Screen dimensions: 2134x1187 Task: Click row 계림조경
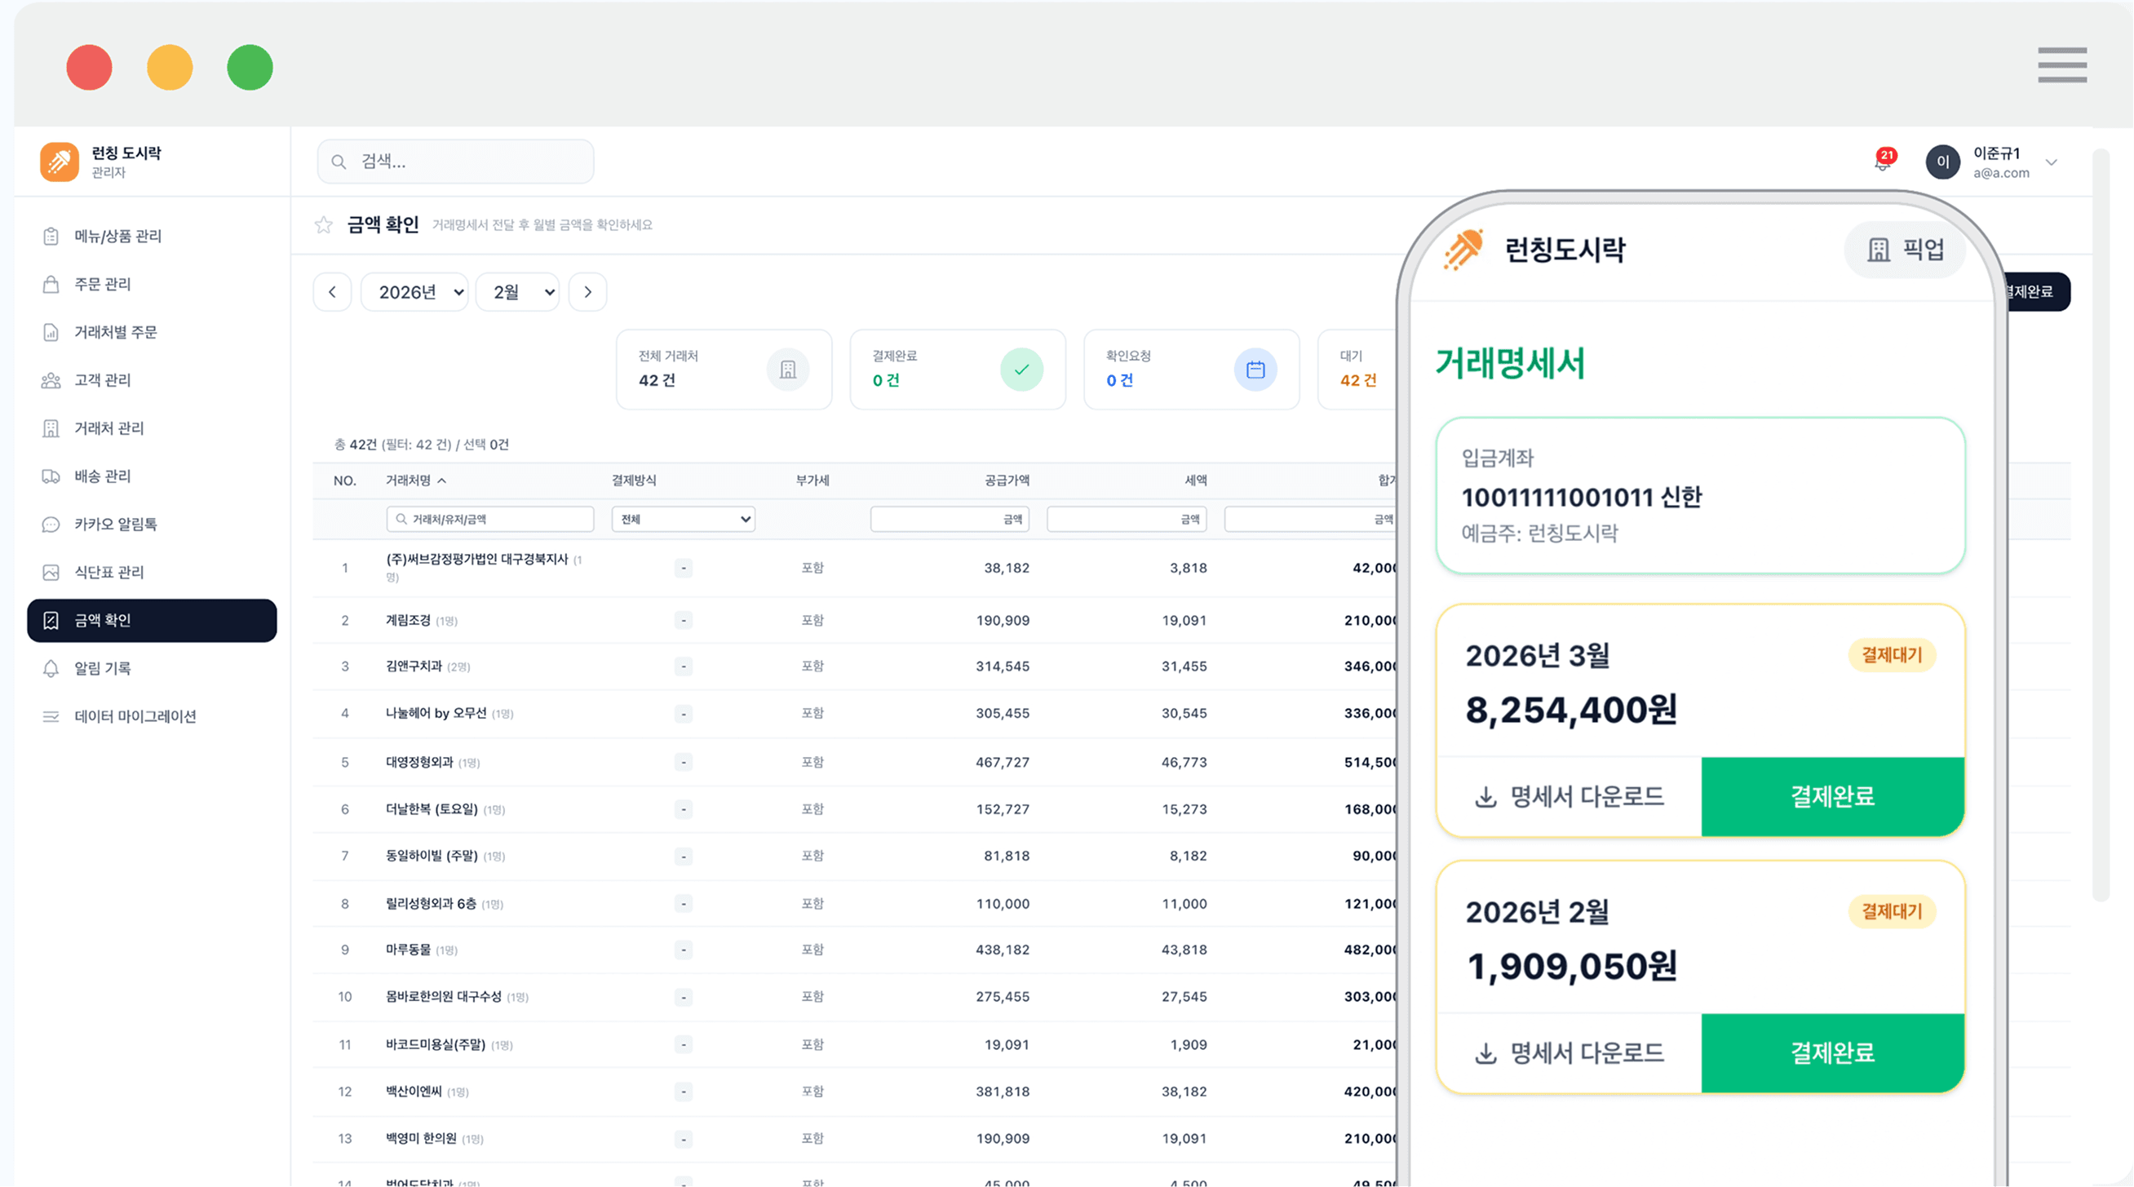click(855, 620)
